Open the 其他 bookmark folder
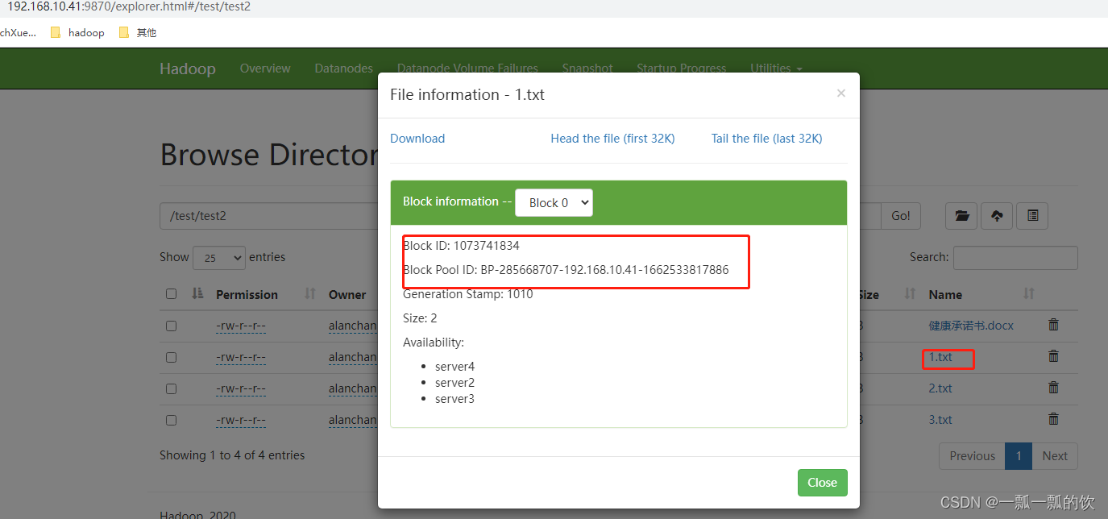This screenshot has width=1108, height=519. 138,33
